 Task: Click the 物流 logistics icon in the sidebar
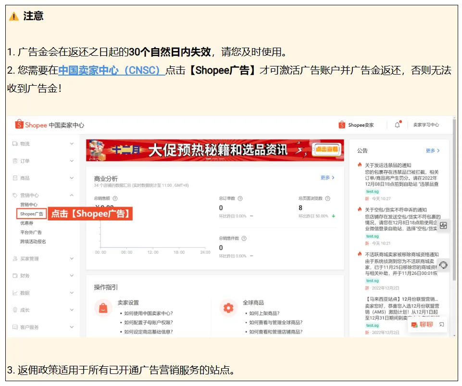16,143
